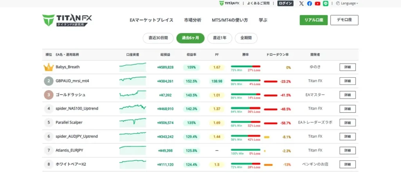Click the ドローダウン率 column header

[x=278, y=55]
